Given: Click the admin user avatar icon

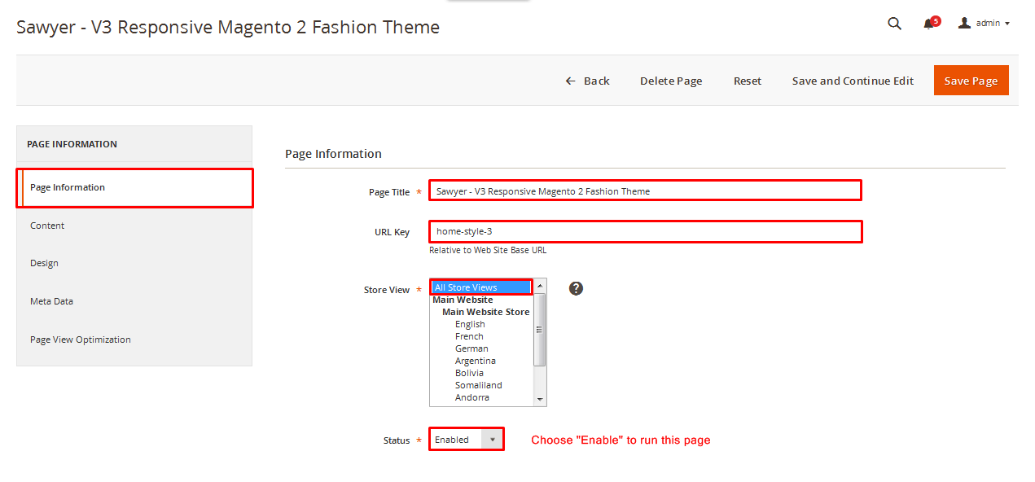Looking at the screenshot, I should (x=964, y=24).
